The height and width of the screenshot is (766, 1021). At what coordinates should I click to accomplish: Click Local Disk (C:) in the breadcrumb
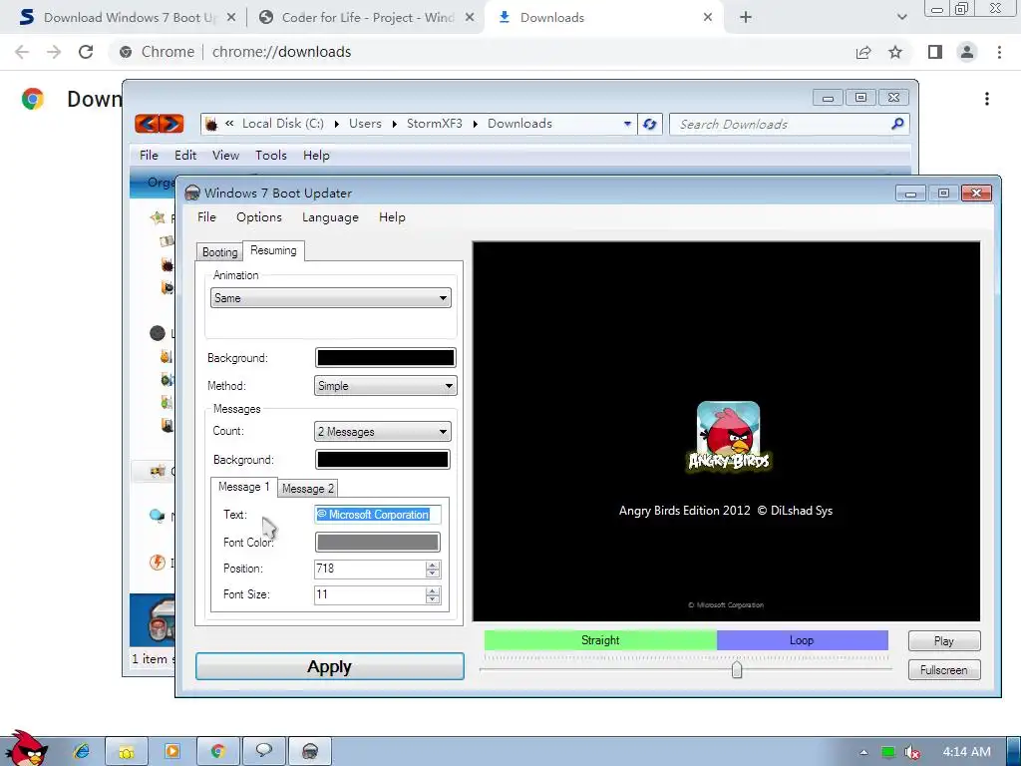tap(282, 123)
